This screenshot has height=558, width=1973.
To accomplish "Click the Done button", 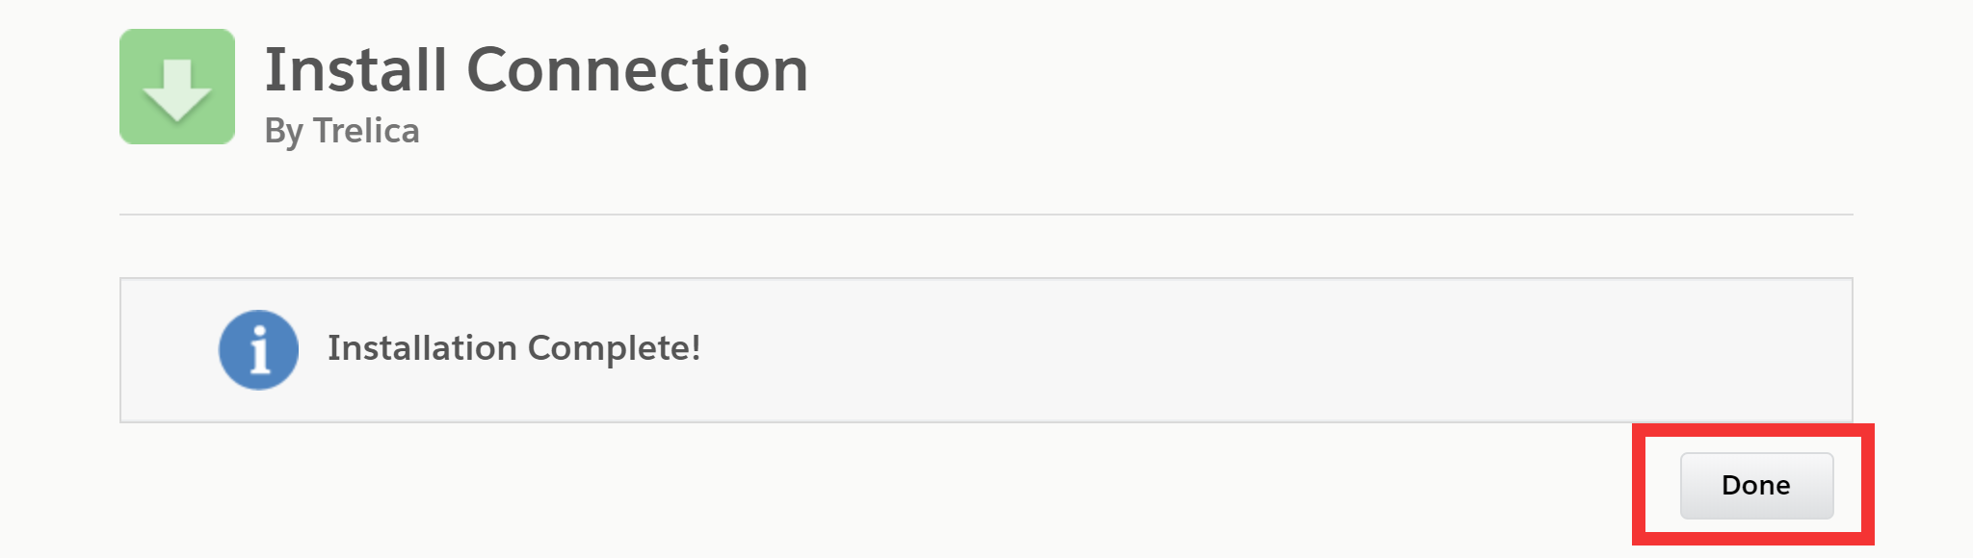I will point(1756,485).
